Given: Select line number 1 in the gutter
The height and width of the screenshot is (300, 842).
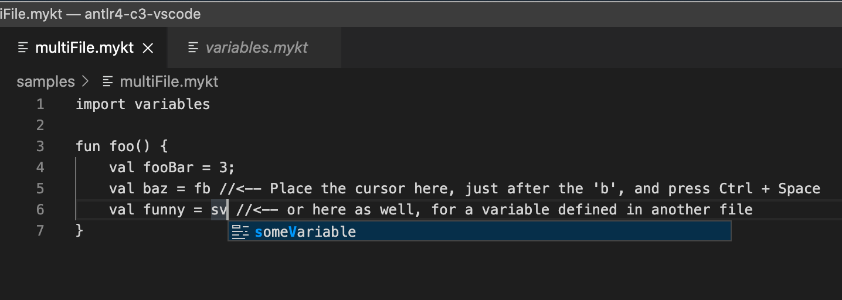Looking at the screenshot, I should click(x=40, y=104).
